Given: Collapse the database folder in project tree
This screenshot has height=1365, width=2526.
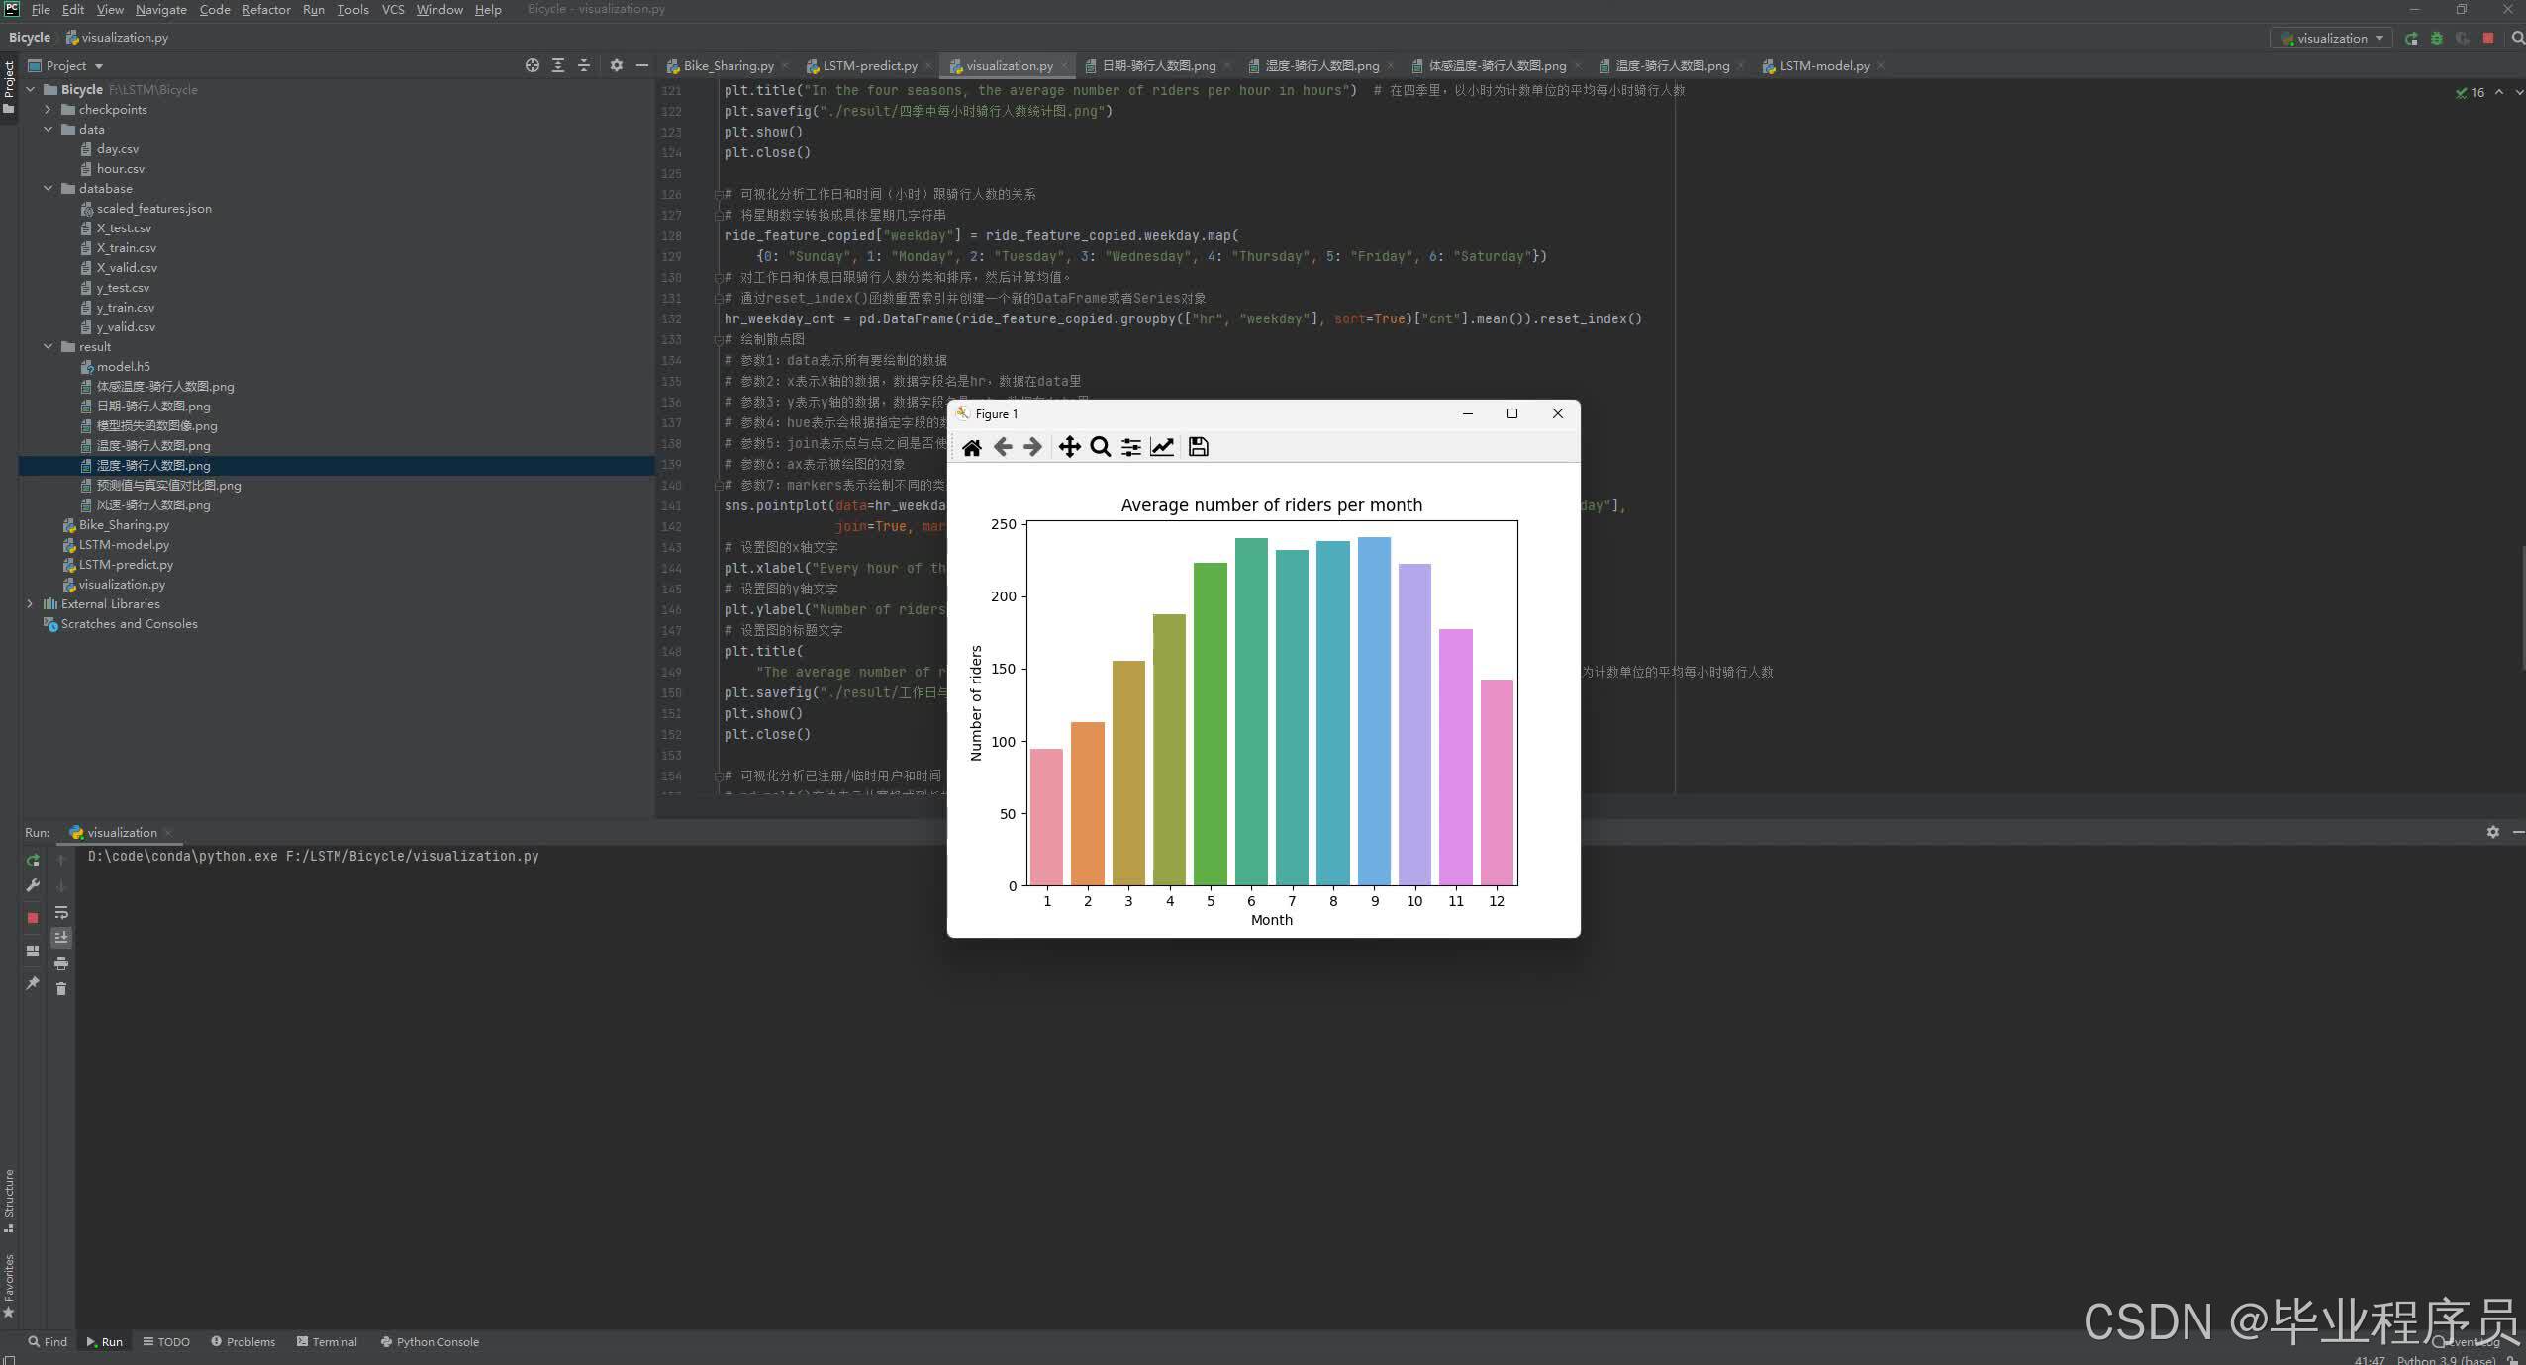Looking at the screenshot, I should tap(48, 188).
